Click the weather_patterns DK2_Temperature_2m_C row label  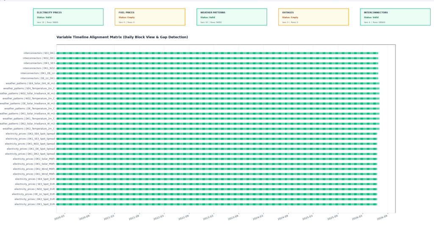coord(29,129)
